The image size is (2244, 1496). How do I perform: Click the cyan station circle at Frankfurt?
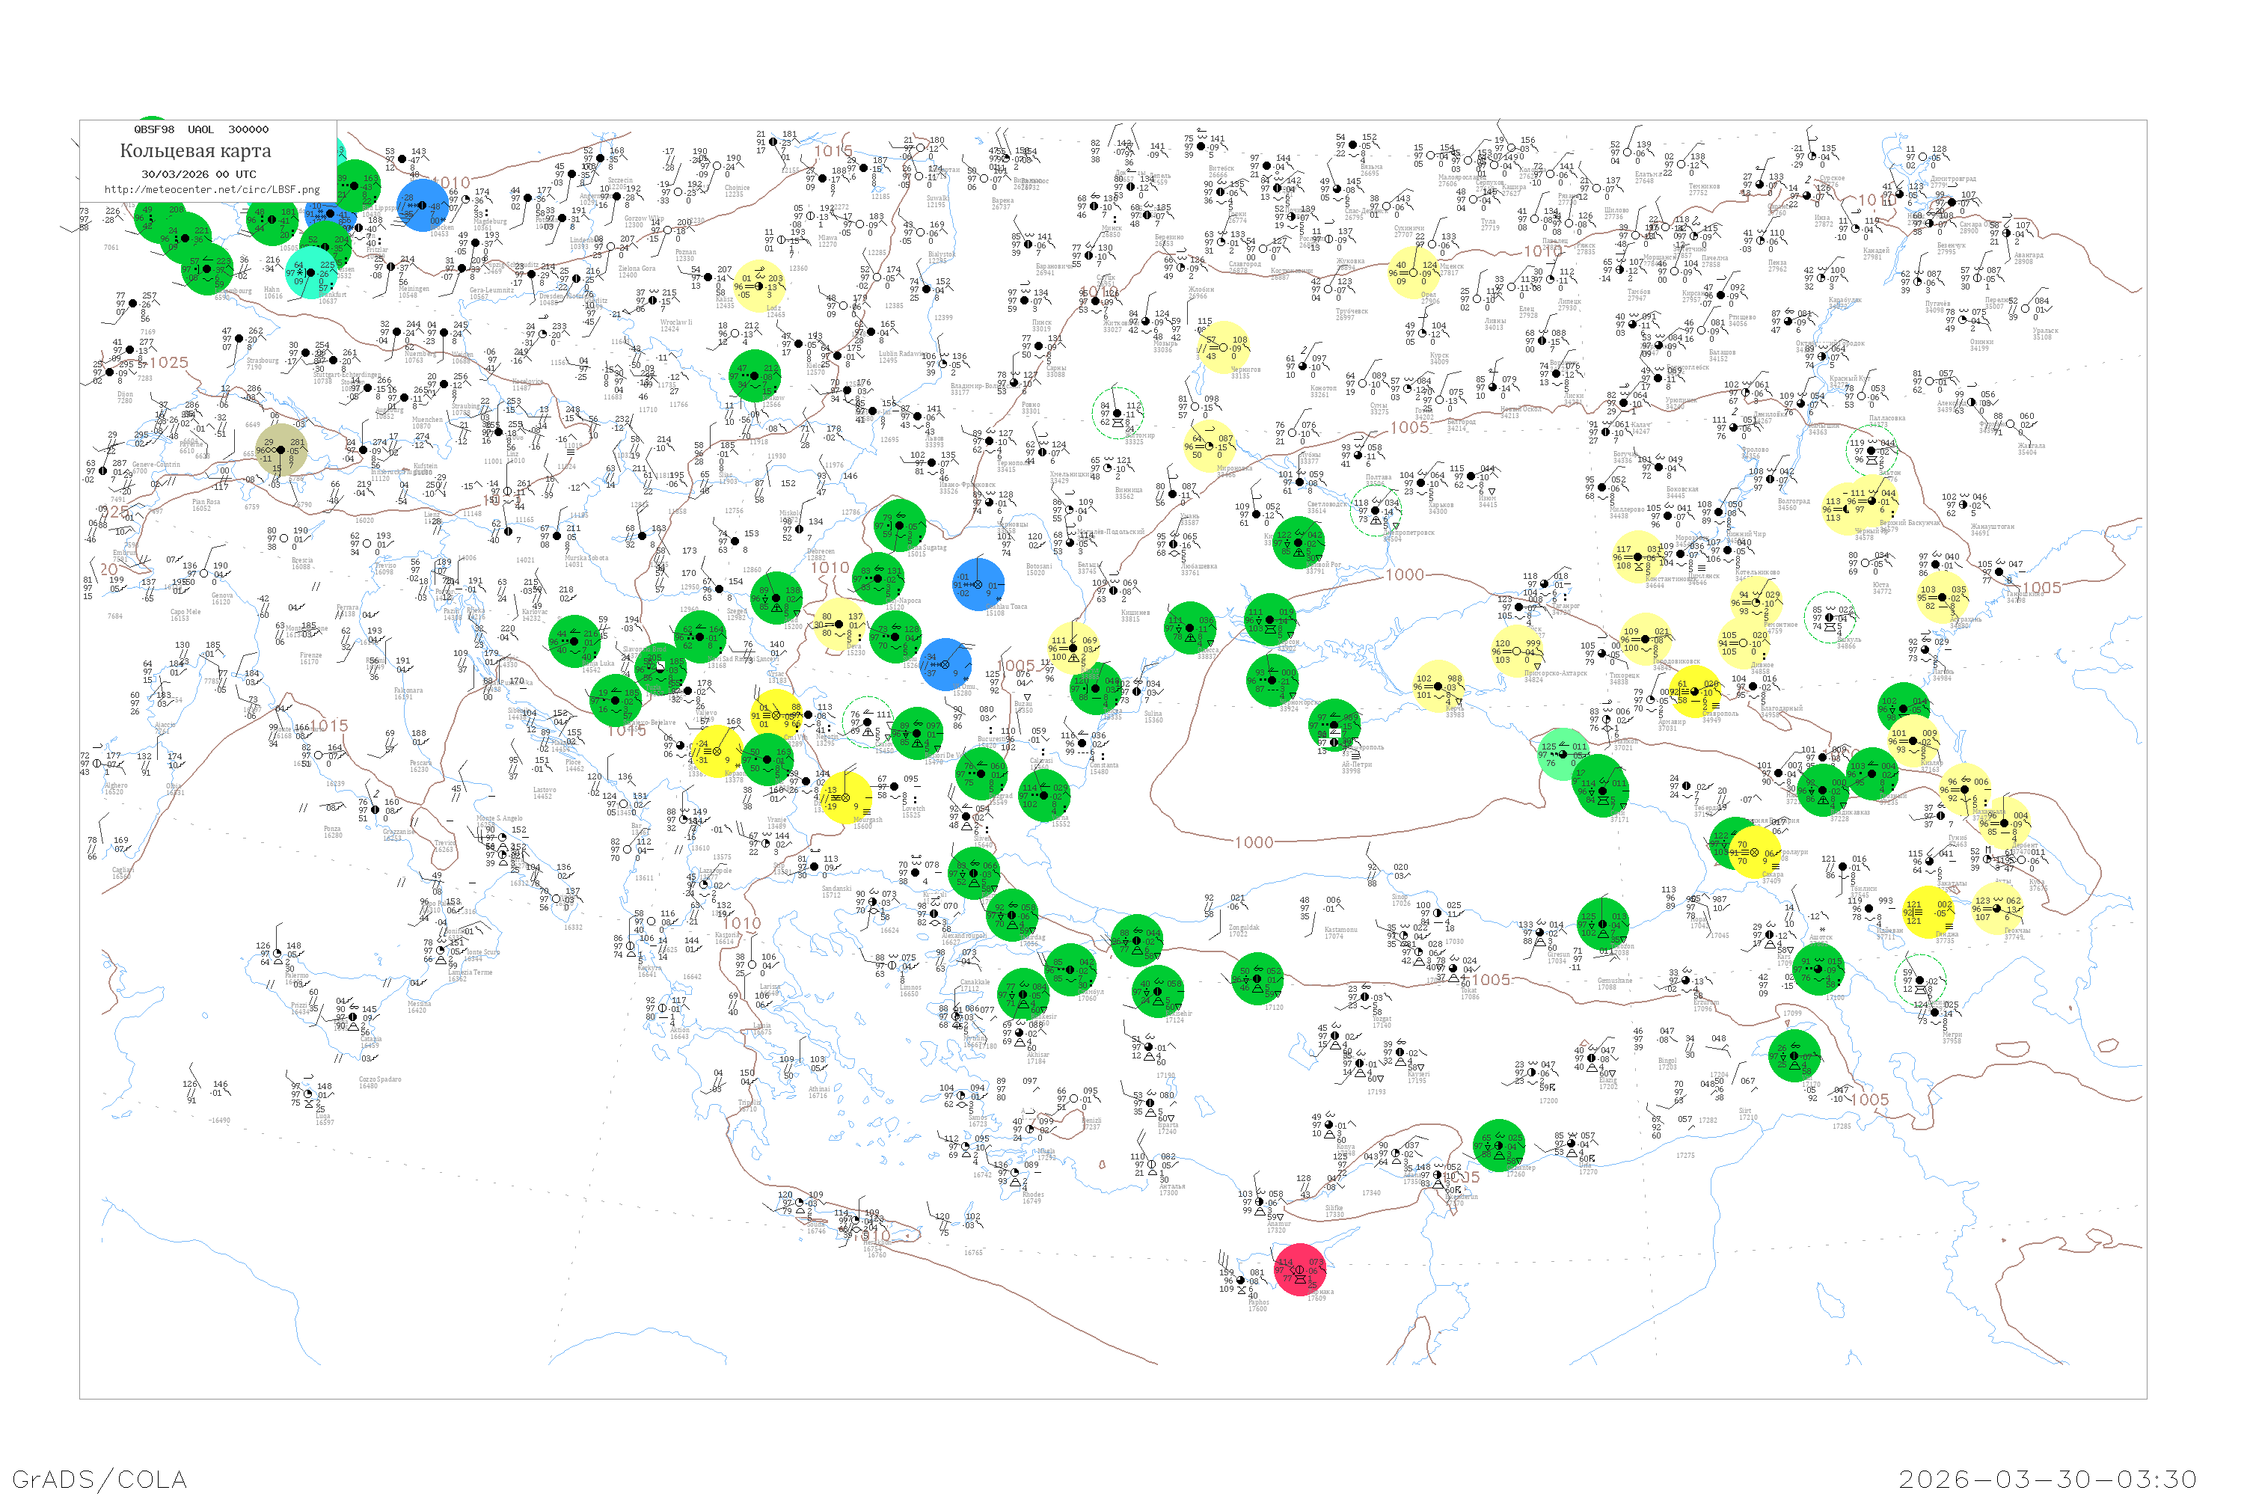tap(311, 273)
